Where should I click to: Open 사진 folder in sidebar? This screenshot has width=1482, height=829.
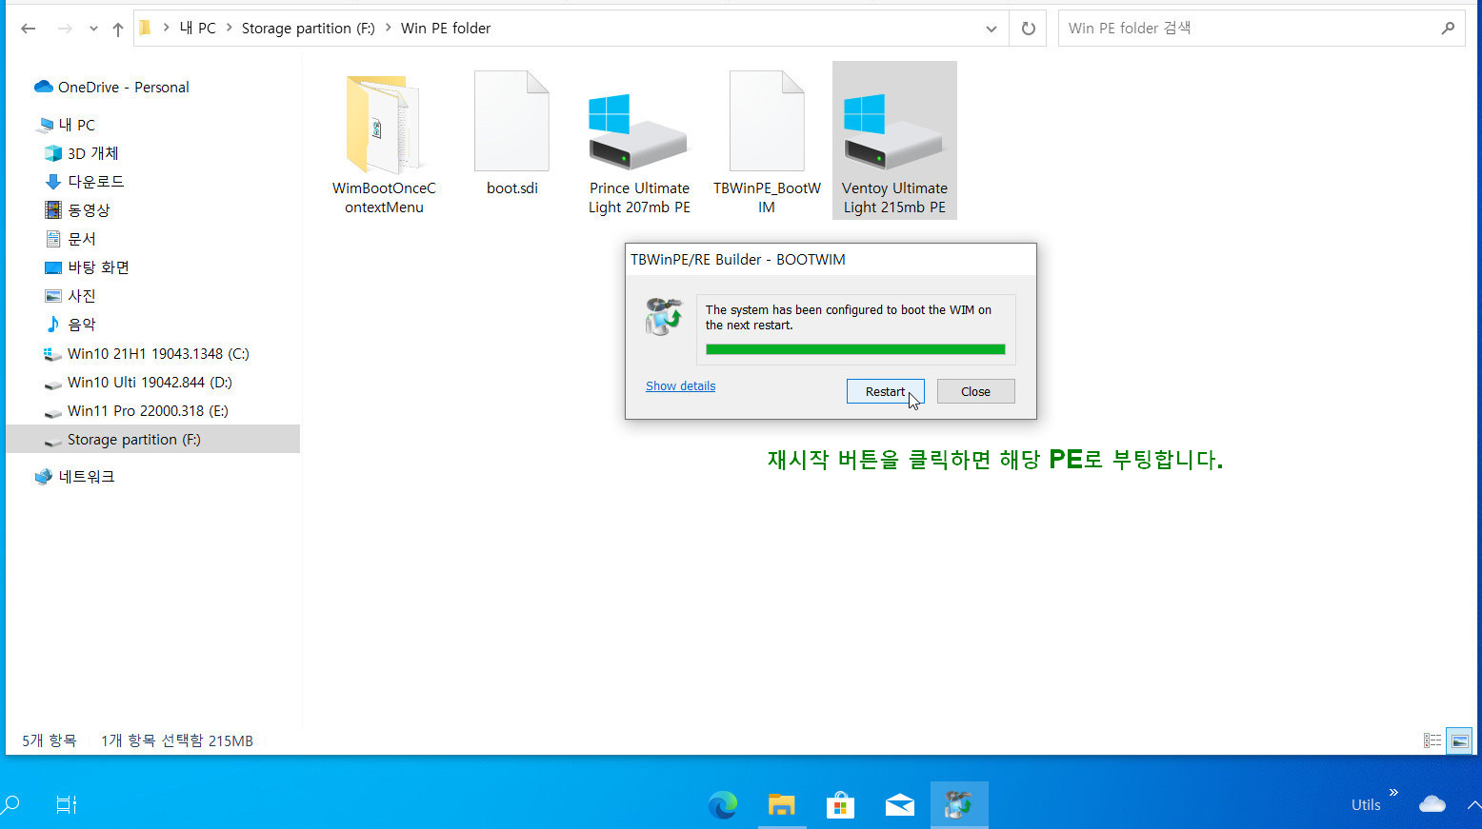pos(70,296)
